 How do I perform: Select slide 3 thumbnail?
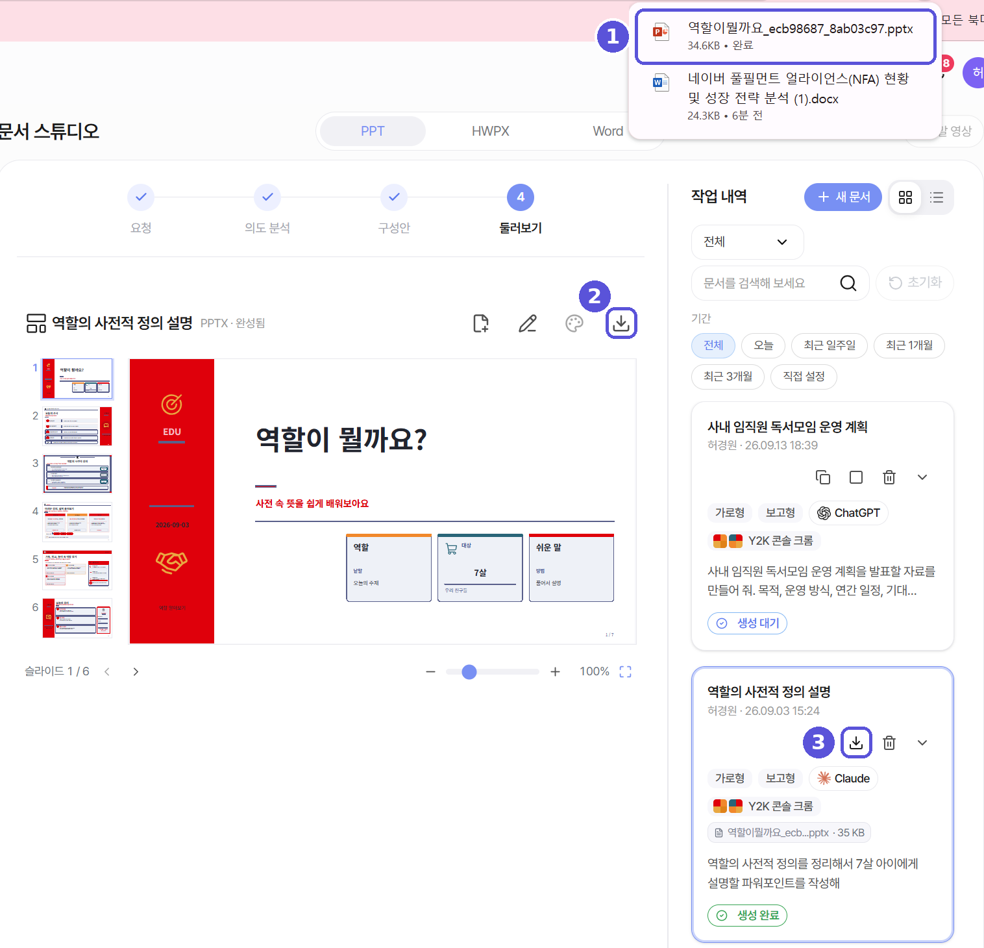coord(77,474)
